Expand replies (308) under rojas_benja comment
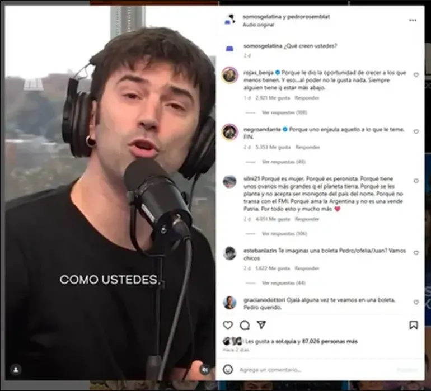 point(284,112)
